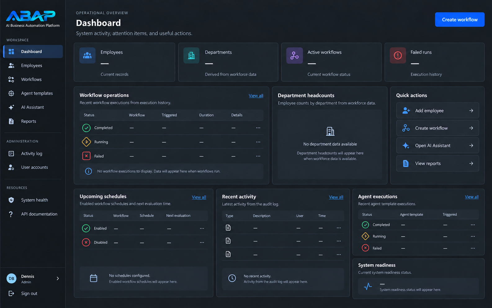Click Completed check icon in Workflow operations
Image resolution: width=492 pixels, height=308 pixels.
coord(86,128)
